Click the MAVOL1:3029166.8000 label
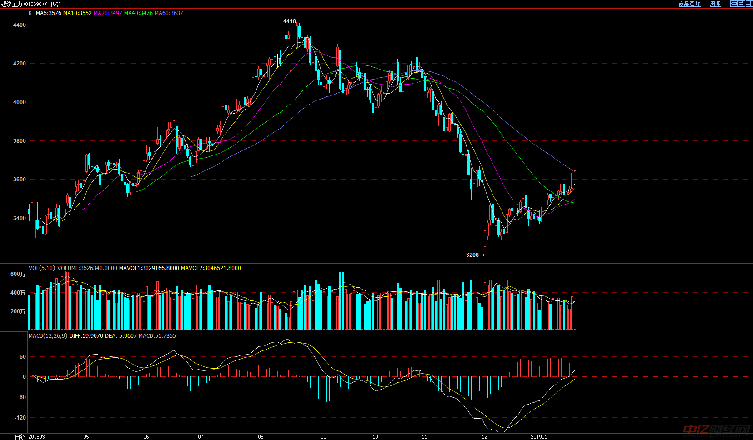 coord(149,268)
